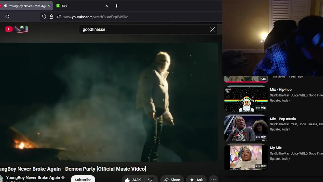Switch to the Kick tab
The image size is (323, 182).
coord(82,6)
